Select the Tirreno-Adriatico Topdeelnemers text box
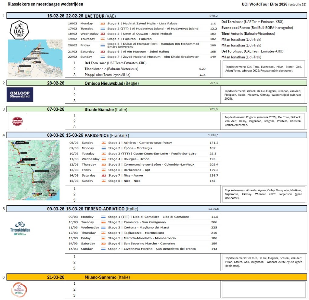The image size is (309, 300). [264, 262]
